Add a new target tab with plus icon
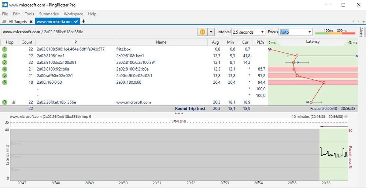 pos(83,21)
